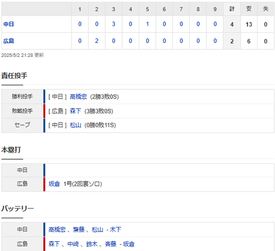This screenshot has height=251, width=275.
Task: Click 広島's 2nd inning score of 2
Action: (97, 41)
